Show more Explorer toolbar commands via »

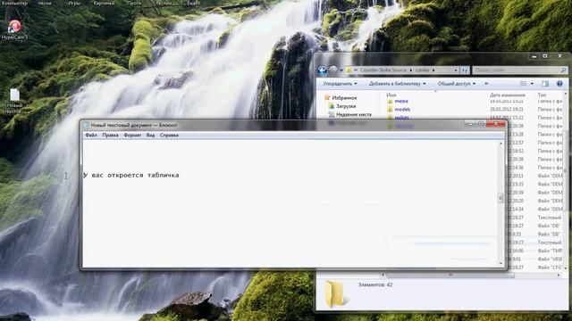click(x=486, y=84)
